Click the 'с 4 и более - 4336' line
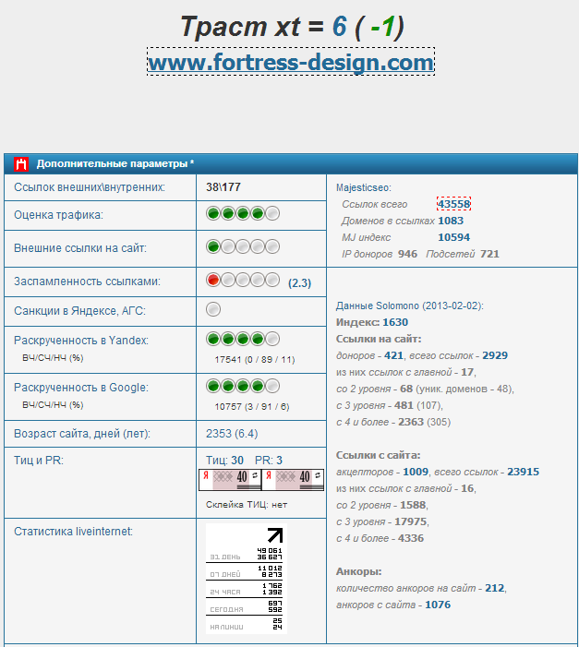579x647 pixels. pos(380,538)
